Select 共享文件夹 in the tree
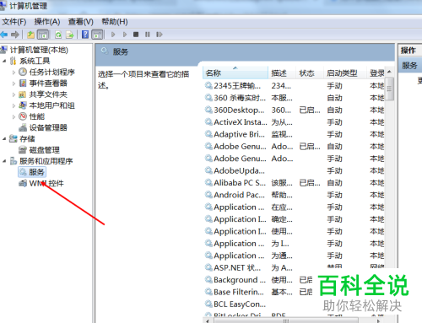The width and height of the screenshot is (422, 323). (x=48, y=94)
